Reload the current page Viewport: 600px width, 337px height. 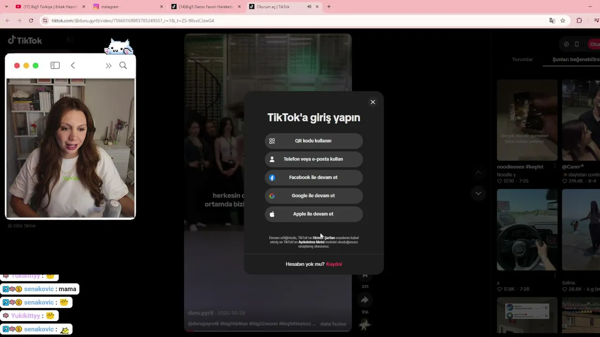(x=31, y=21)
